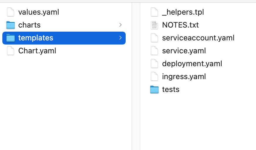
Task: Click the charts folder icon
Action: tap(11, 25)
